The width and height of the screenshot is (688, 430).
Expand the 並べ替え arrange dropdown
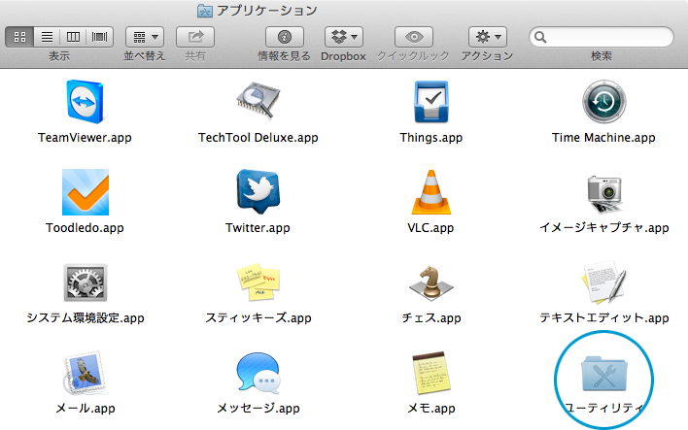(x=144, y=37)
